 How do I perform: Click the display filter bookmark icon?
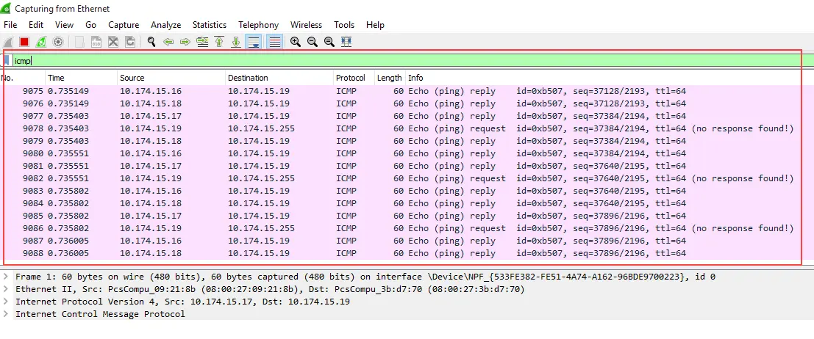pyautogui.click(x=7, y=61)
